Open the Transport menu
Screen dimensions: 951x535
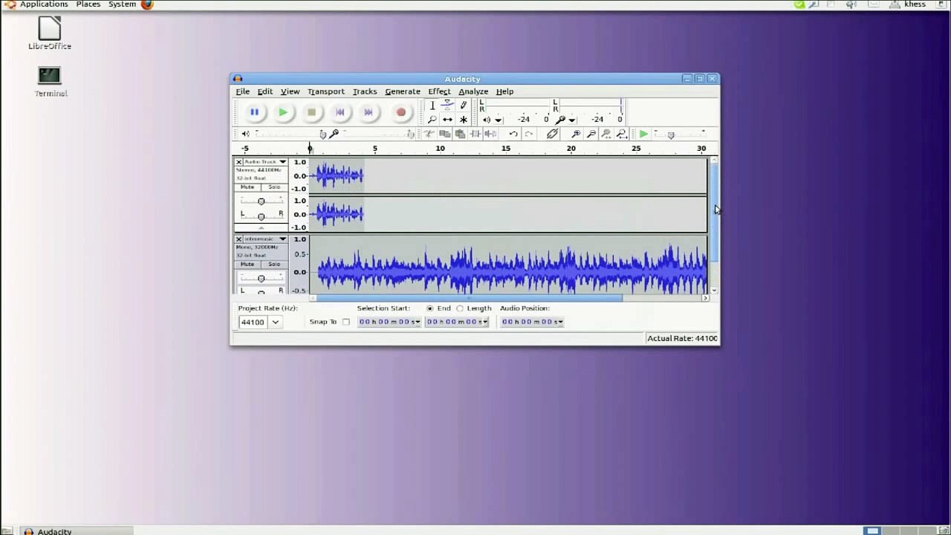click(x=326, y=91)
